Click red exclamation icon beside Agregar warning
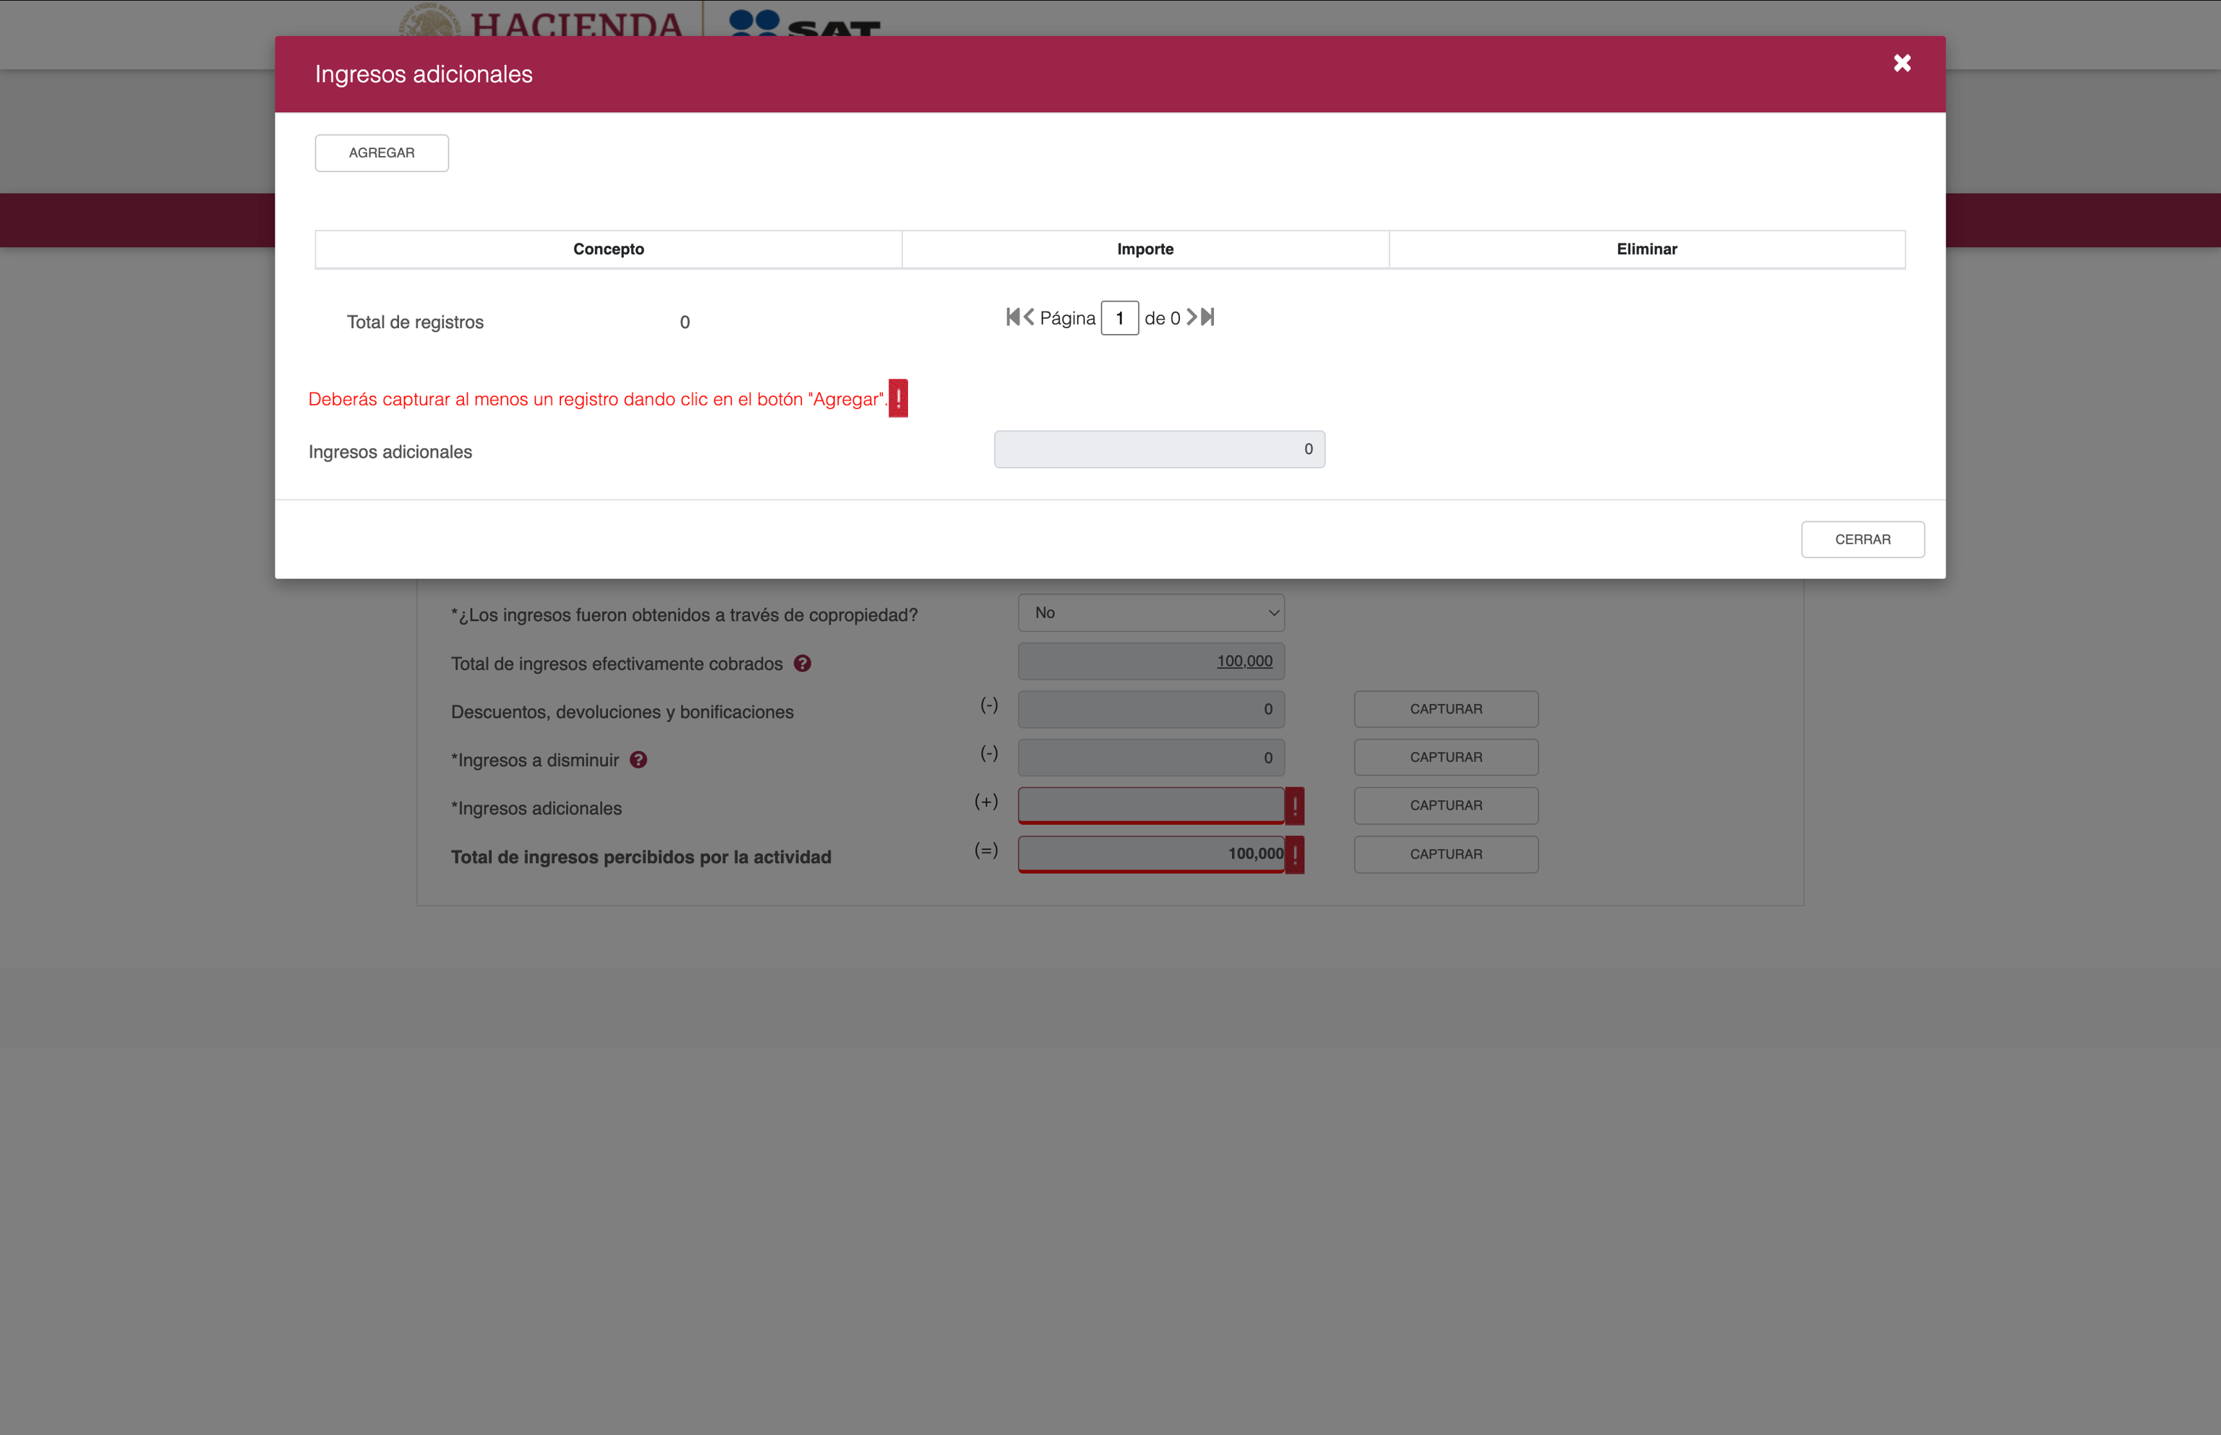The image size is (2221, 1435). point(898,398)
